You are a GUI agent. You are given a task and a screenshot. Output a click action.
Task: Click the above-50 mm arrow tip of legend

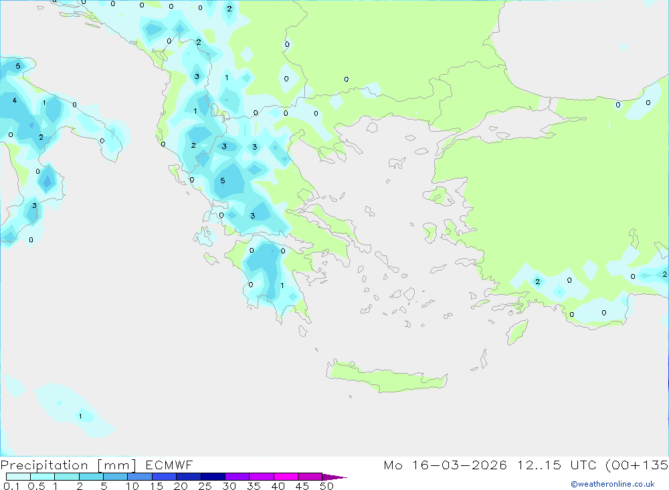click(x=334, y=477)
